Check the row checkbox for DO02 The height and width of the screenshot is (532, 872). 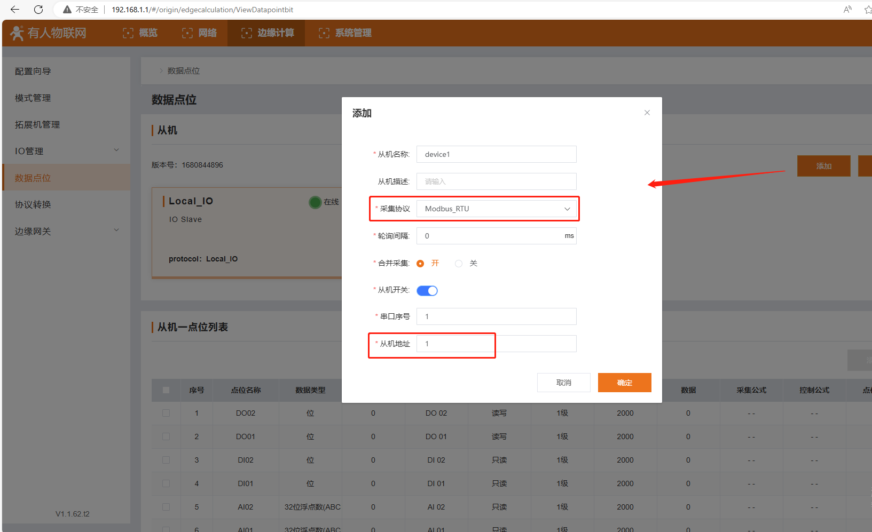pyautogui.click(x=166, y=413)
